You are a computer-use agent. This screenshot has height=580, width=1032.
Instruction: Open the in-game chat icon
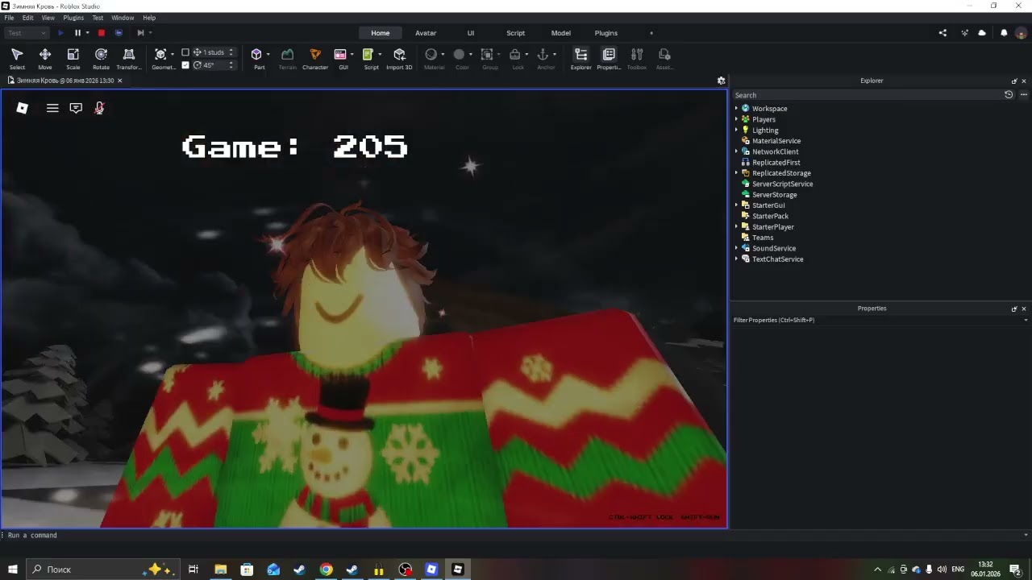[x=76, y=108]
